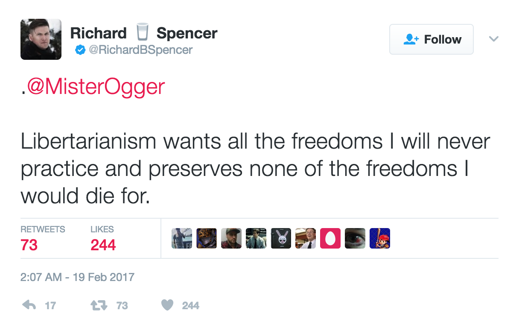Click the white rabbit avatar in likers
The image size is (519, 328).
coord(281,238)
